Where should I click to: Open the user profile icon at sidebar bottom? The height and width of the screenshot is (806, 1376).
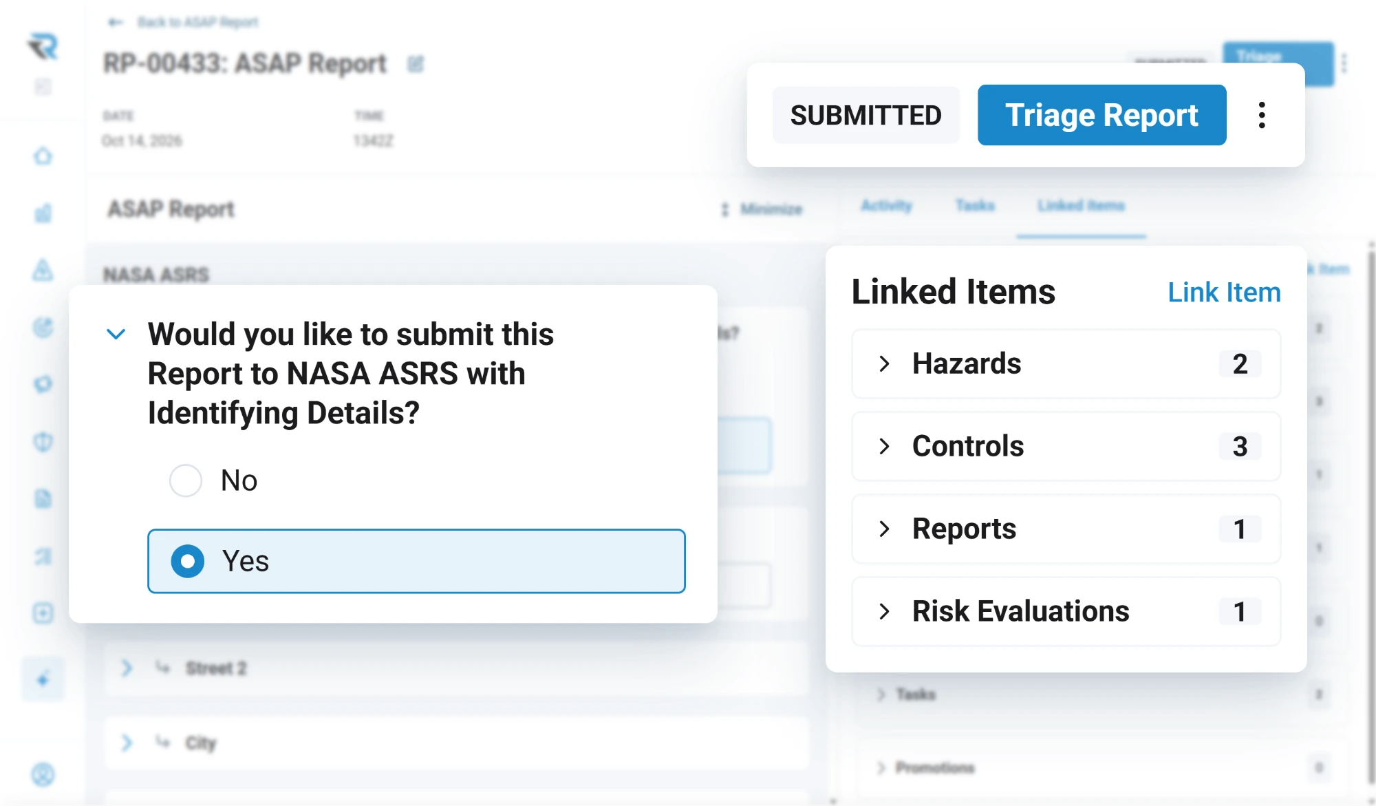[x=43, y=775]
